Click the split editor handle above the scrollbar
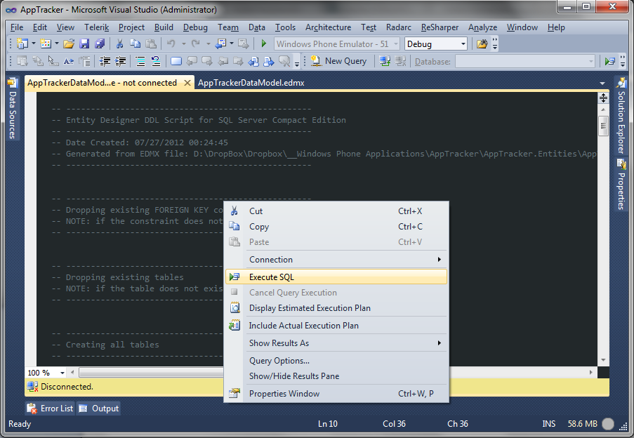Screen dimensions: 634x438 coord(603,98)
